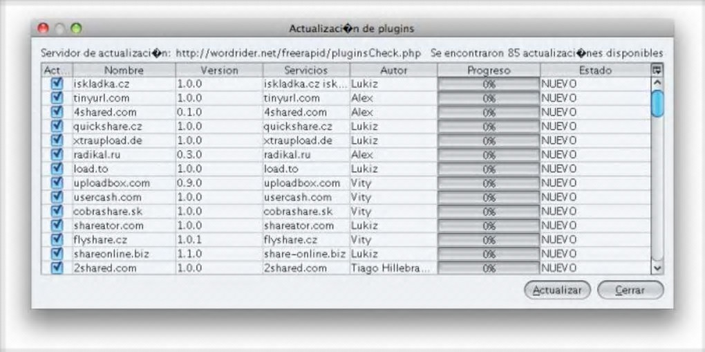
Task: Click the progress bar in shareator.com row
Action: (489, 225)
